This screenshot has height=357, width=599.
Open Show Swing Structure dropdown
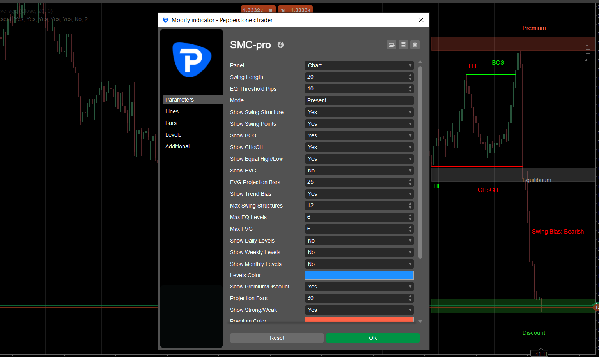(x=359, y=112)
